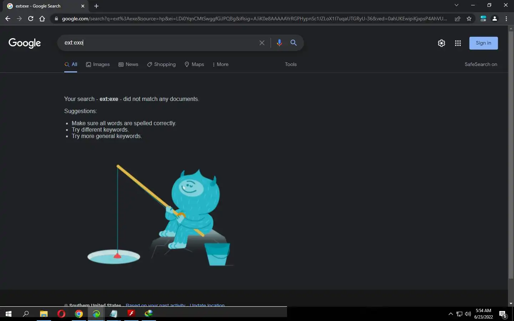Start a voice search with the microphone
Screen dimensions: 514x321
coord(279,43)
